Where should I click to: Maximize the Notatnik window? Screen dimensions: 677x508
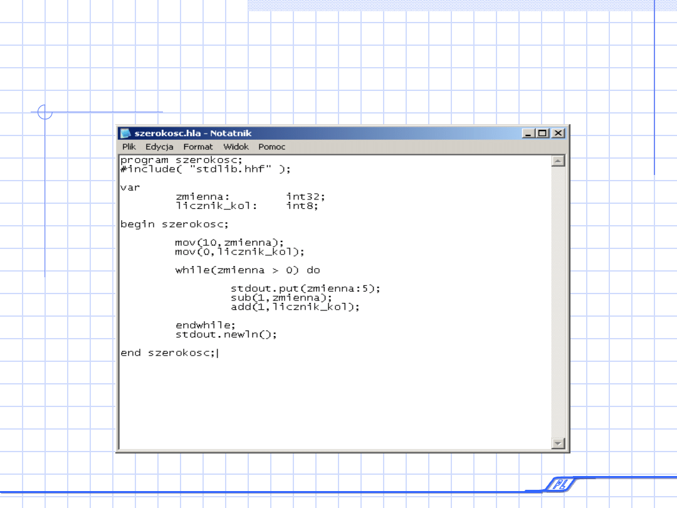point(543,133)
